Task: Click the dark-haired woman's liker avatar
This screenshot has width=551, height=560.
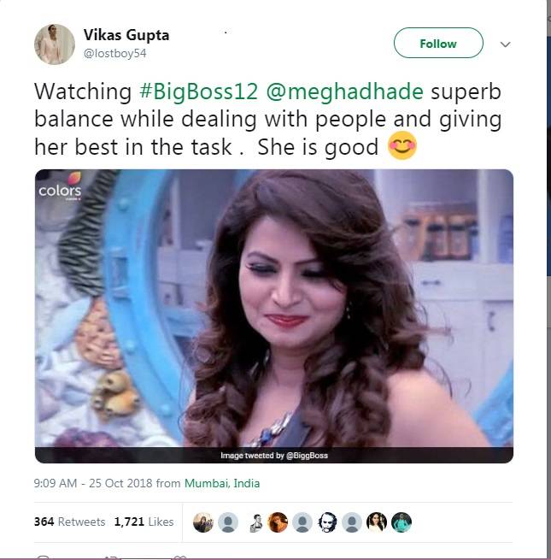Action: tap(377, 522)
